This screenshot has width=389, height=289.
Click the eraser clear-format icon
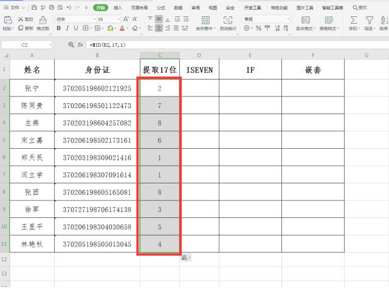pyautogui.click(x=135, y=29)
